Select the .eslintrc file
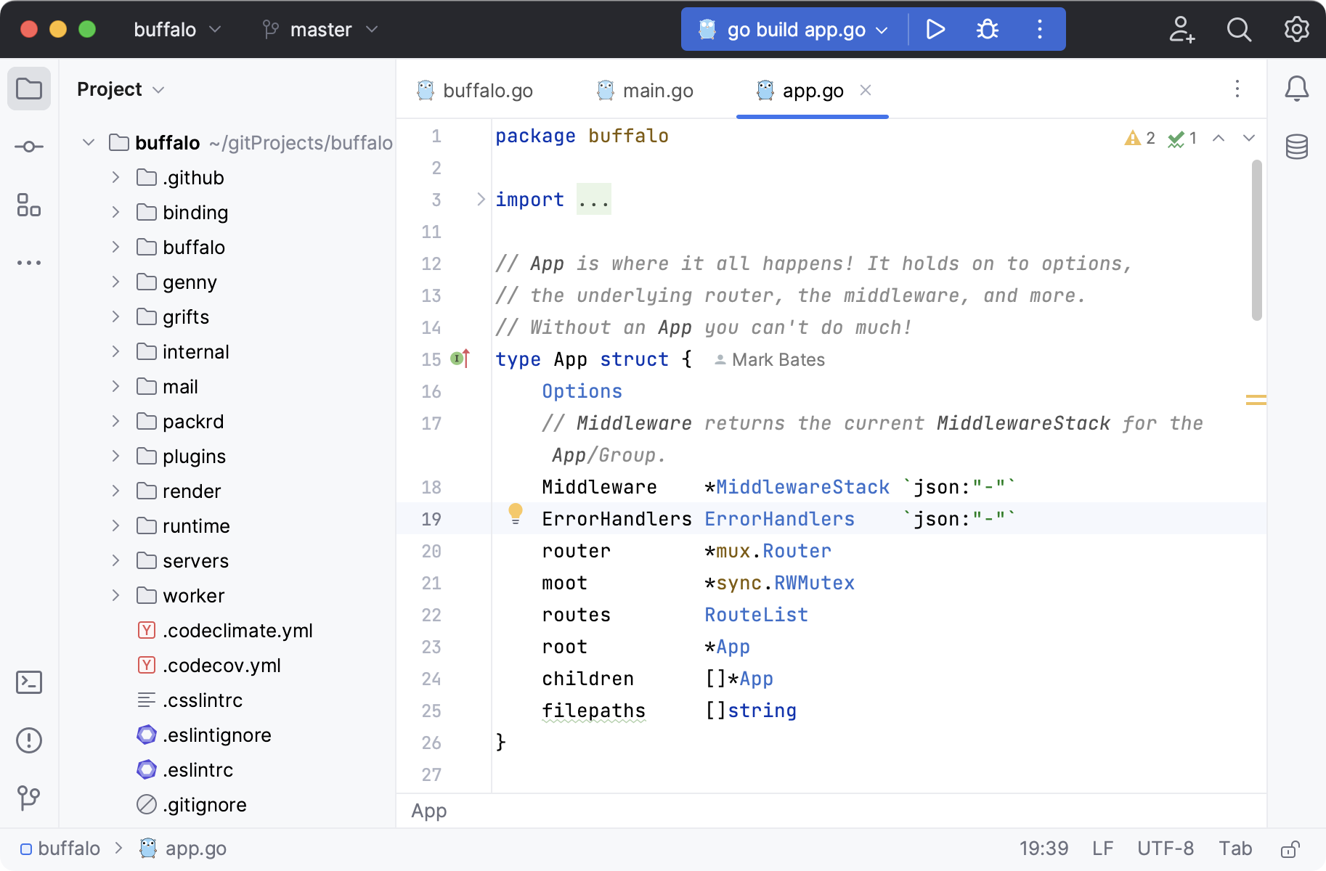This screenshot has height=871, width=1326. pyautogui.click(x=185, y=769)
